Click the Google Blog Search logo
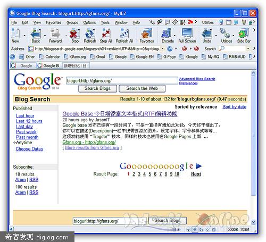This screenshot has width=266, height=242. 38,81
